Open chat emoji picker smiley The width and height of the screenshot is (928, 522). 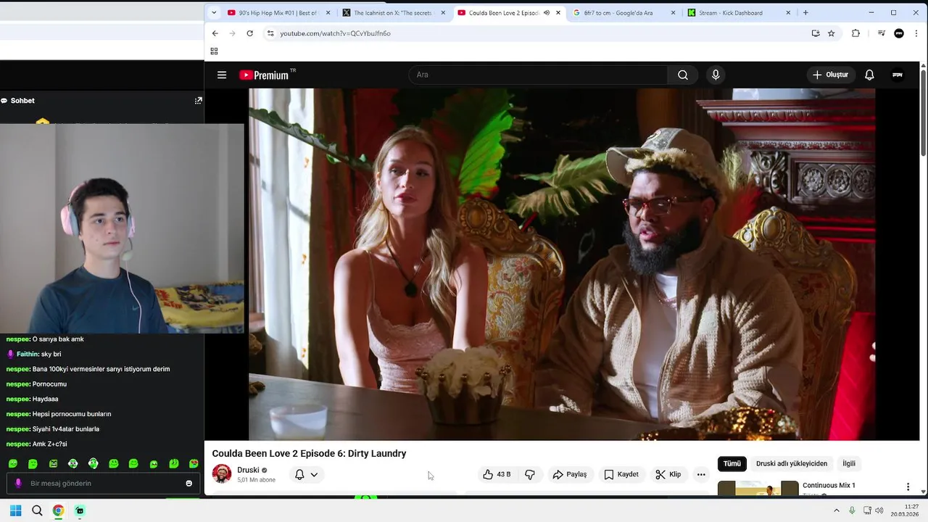click(x=189, y=484)
